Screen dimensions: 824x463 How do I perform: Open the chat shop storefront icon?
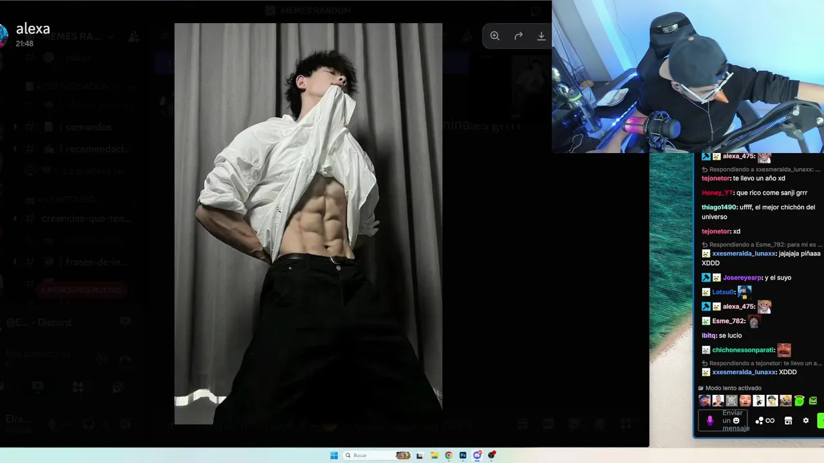(x=788, y=421)
